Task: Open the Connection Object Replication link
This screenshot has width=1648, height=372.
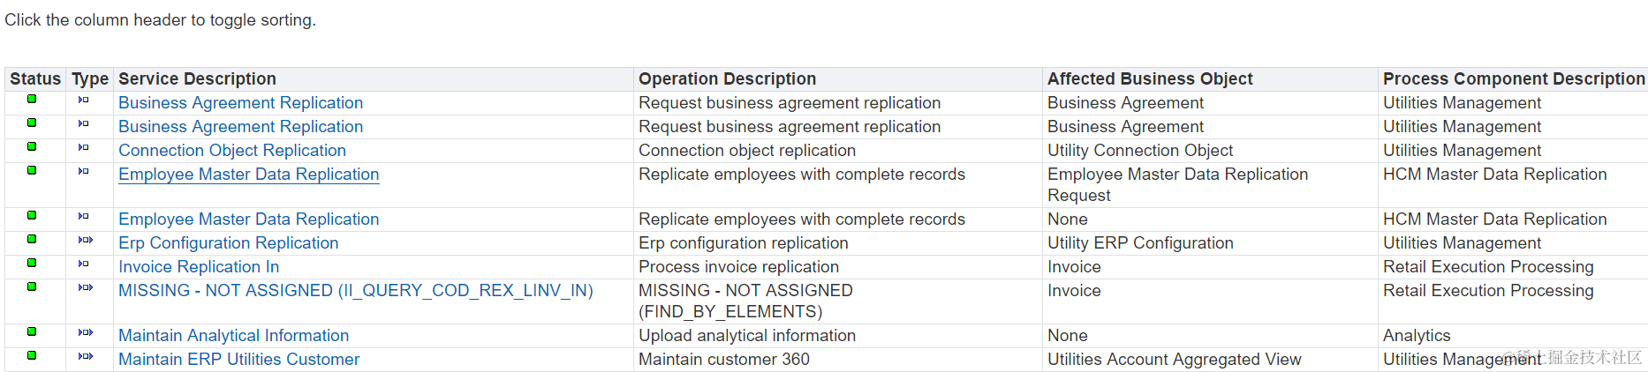Action: pos(232,151)
